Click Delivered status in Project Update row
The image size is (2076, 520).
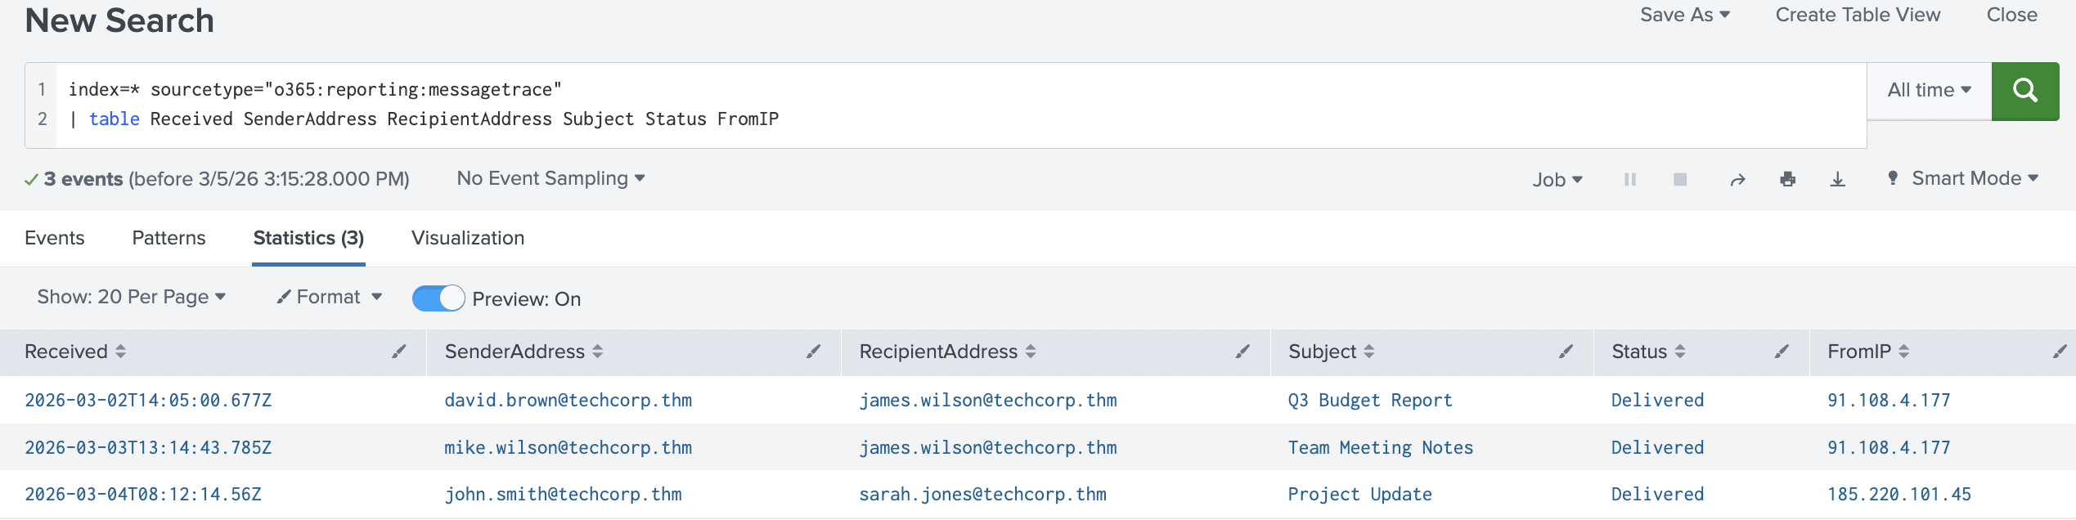[1657, 494]
